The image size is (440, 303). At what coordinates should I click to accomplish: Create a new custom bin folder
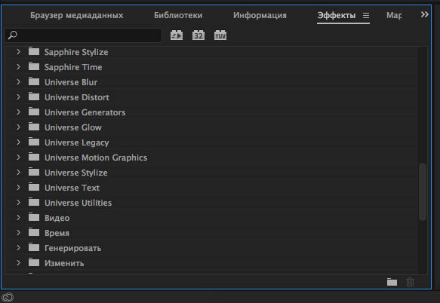click(392, 282)
